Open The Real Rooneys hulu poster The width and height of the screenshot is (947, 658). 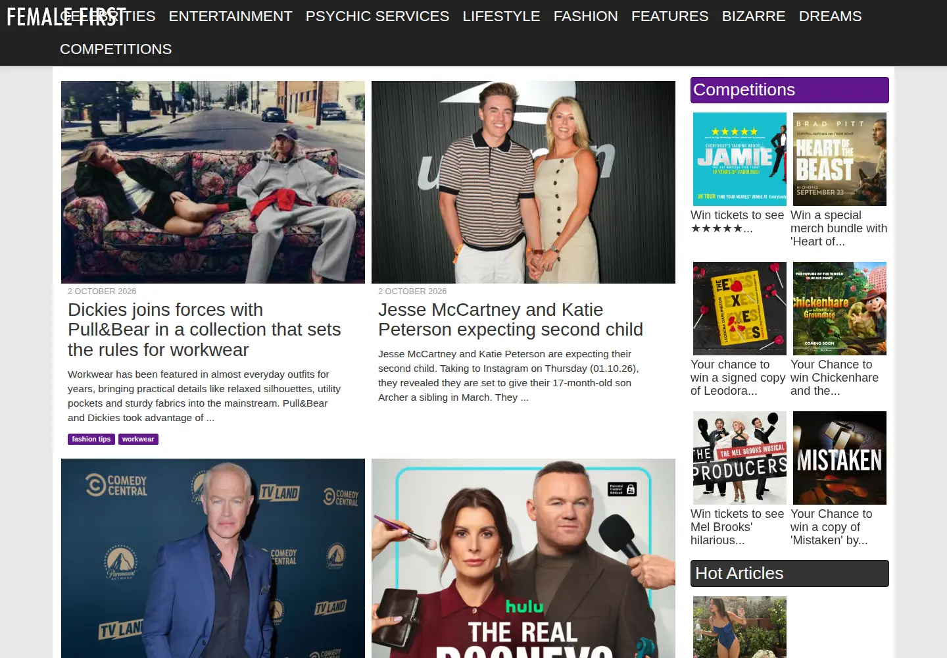(523, 558)
